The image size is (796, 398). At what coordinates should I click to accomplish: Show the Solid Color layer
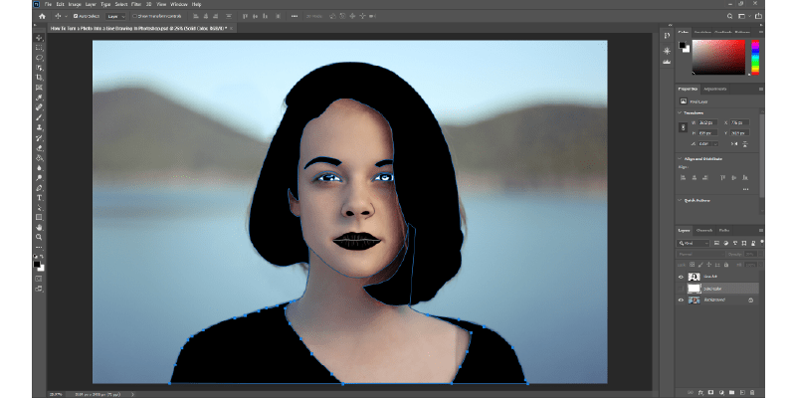point(682,289)
